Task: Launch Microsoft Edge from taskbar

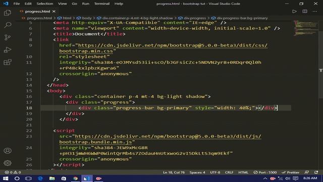Action: coord(40,178)
